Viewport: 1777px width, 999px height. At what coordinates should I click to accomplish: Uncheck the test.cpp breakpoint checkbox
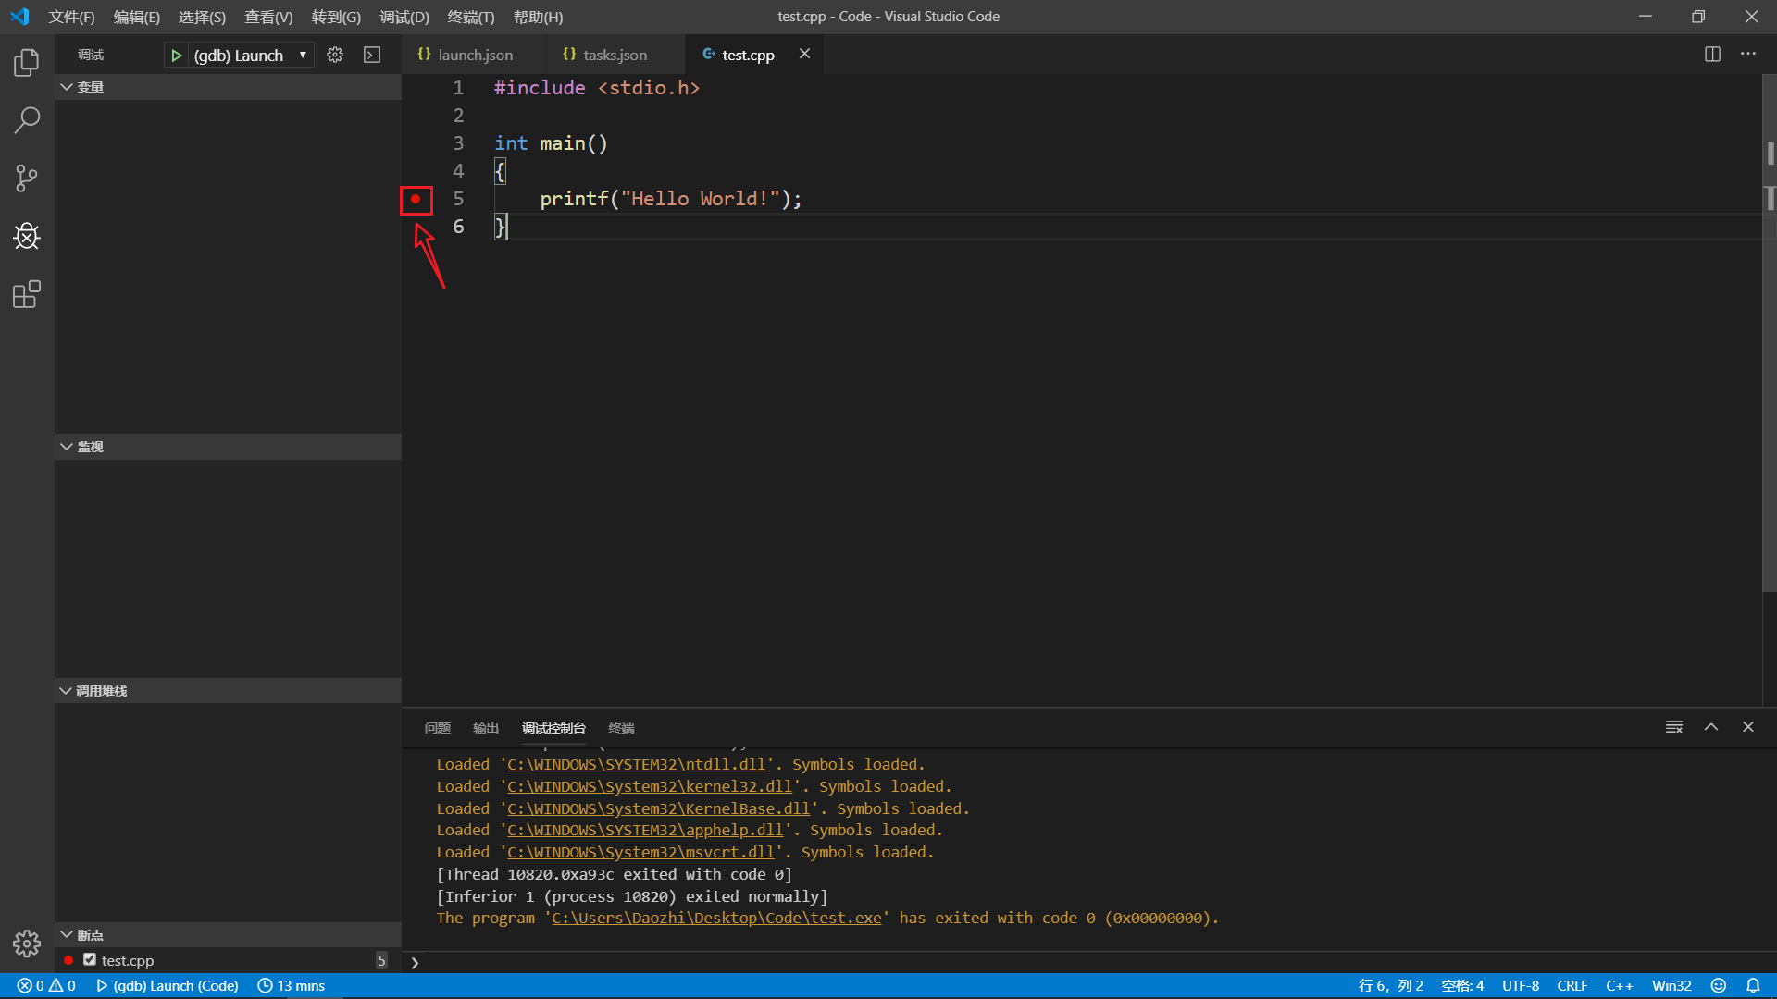coord(90,960)
